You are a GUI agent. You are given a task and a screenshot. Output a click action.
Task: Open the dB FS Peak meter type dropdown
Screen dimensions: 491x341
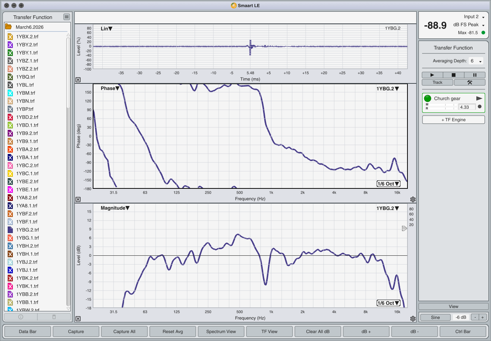(469, 25)
